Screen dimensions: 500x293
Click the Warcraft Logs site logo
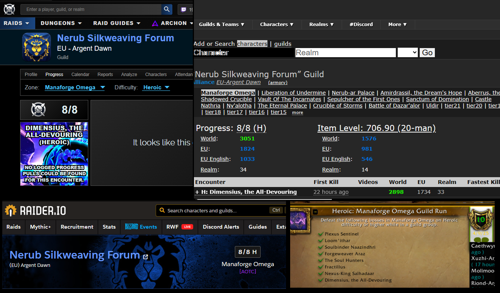point(9,9)
